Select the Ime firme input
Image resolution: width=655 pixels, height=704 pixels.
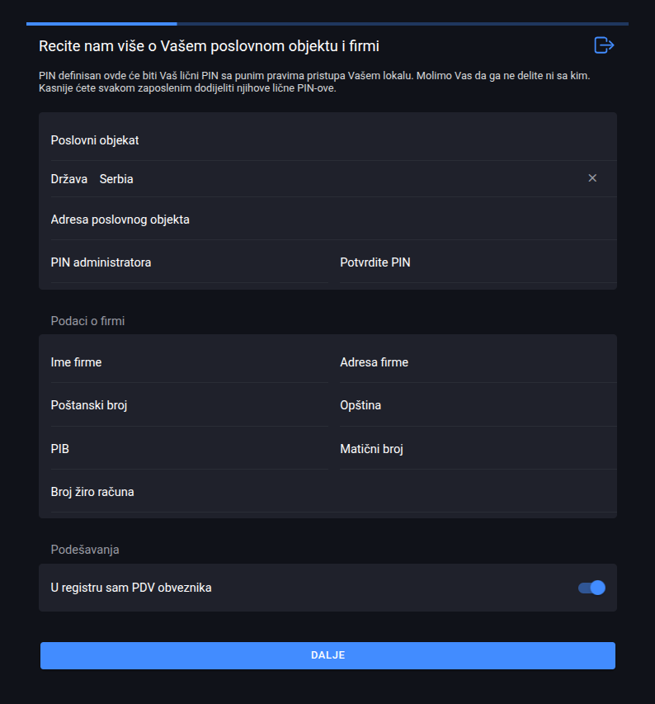click(x=189, y=362)
